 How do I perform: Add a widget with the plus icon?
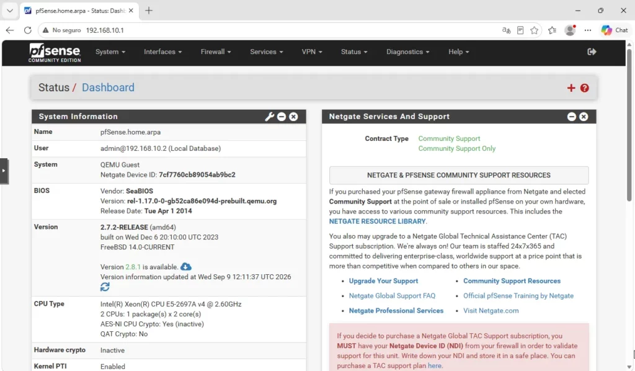coord(571,88)
